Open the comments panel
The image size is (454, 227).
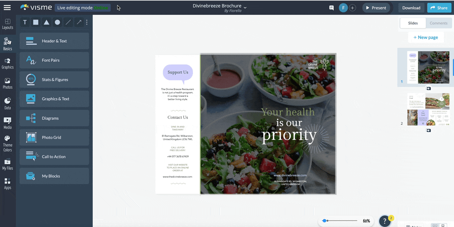coord(331,8)
